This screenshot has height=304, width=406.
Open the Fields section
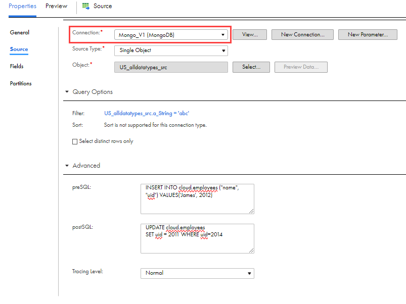[x=17, y=66]
